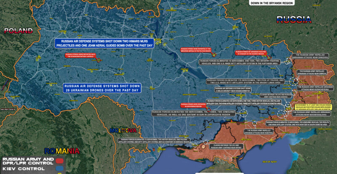The image size is (337, 174).
Task: Click the Moldova country label
Action: point(123,131)
